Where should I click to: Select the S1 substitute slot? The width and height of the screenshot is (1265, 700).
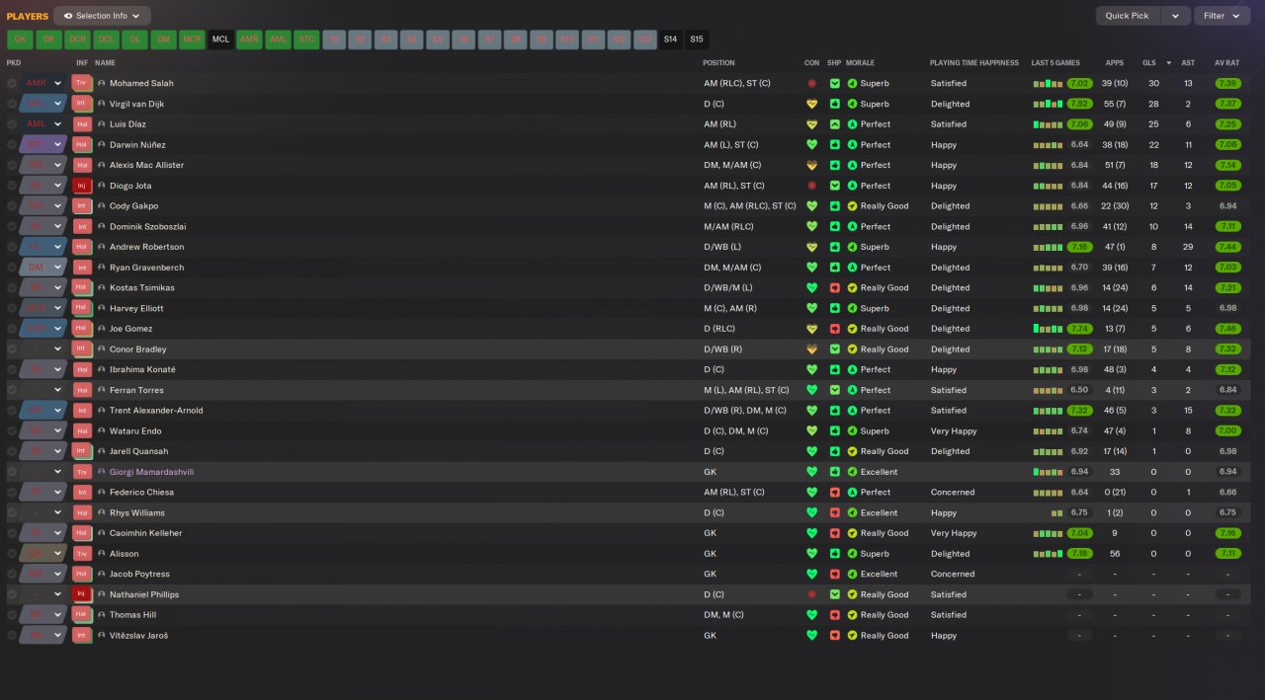(x=335, y=39)
